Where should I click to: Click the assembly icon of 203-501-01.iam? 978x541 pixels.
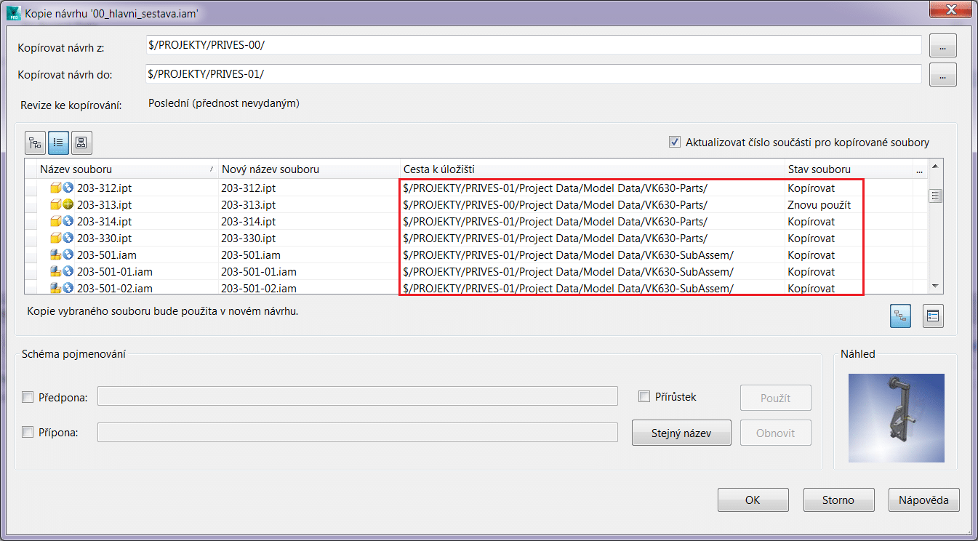coord(55,271)
